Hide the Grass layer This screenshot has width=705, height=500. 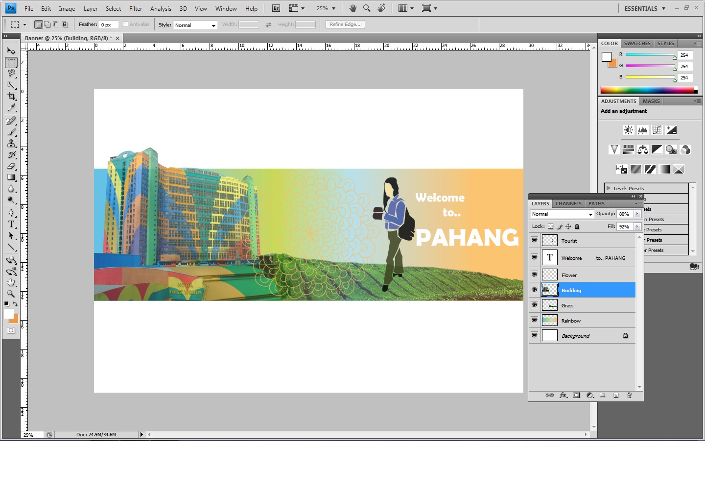[x=534, y=305]
